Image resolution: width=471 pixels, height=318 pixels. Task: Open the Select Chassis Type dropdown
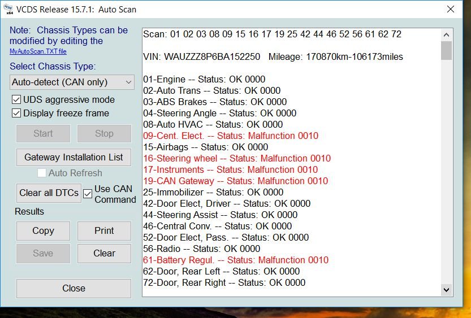click(x=72, y=82)
